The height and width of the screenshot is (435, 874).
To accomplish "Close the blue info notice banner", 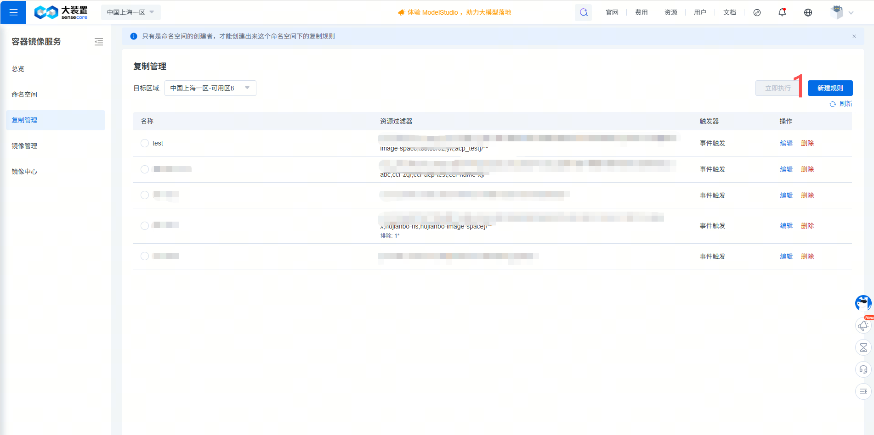I will [854, 36].
